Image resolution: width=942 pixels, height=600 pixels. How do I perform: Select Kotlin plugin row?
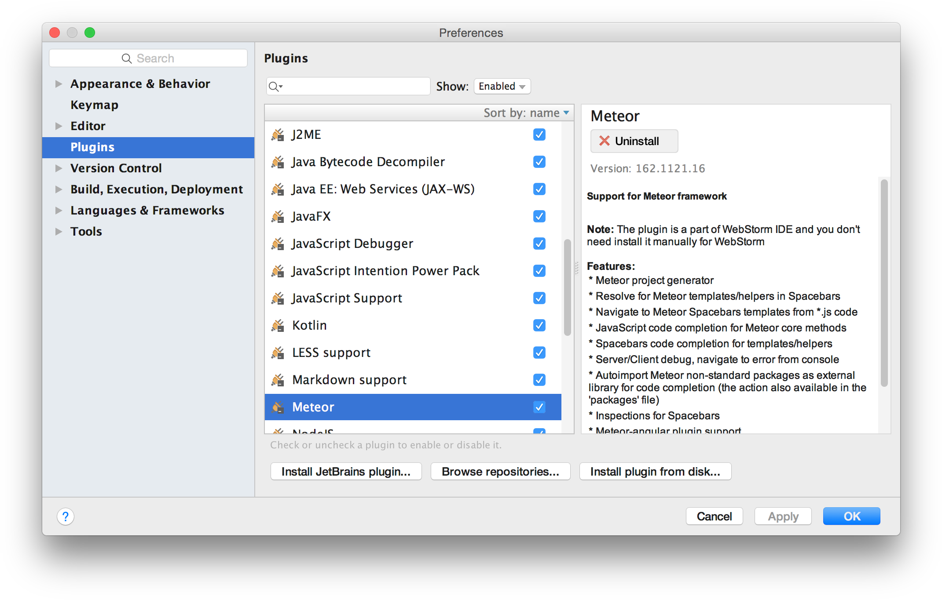(x=413, y=325)
